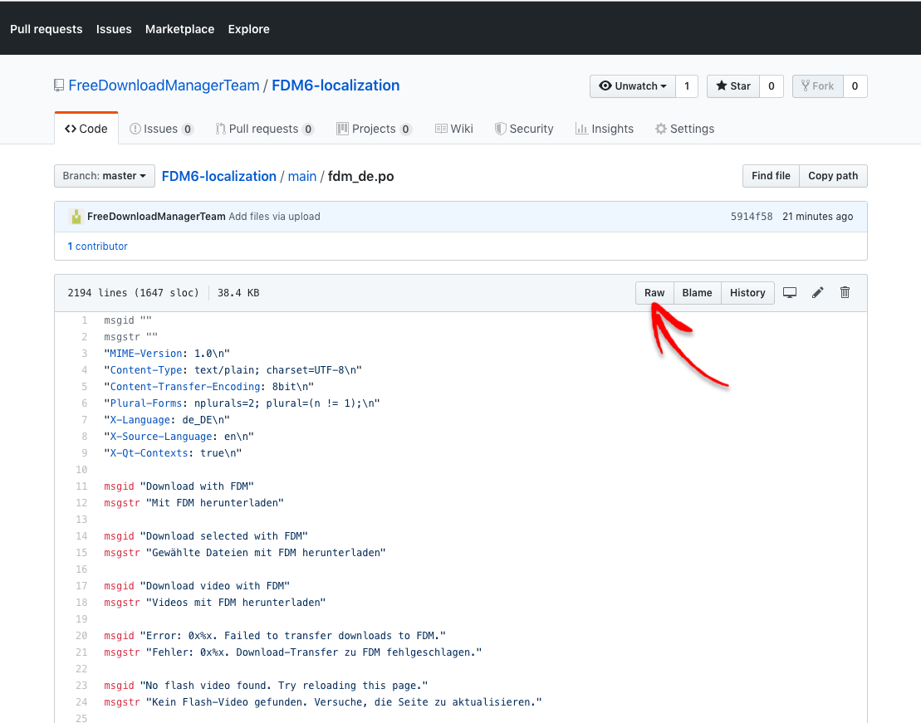921x723 pixels.
Task: Select line number 1
Action: coord(85,320)
